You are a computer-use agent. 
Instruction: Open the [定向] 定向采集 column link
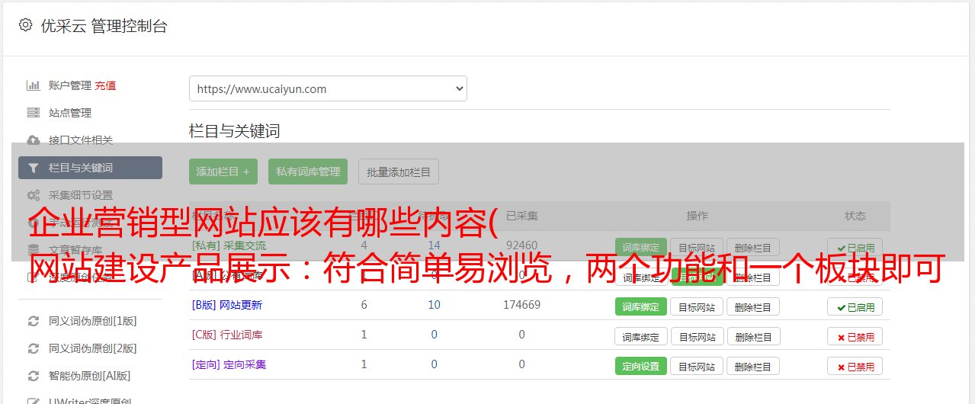[x=229, y=364]
